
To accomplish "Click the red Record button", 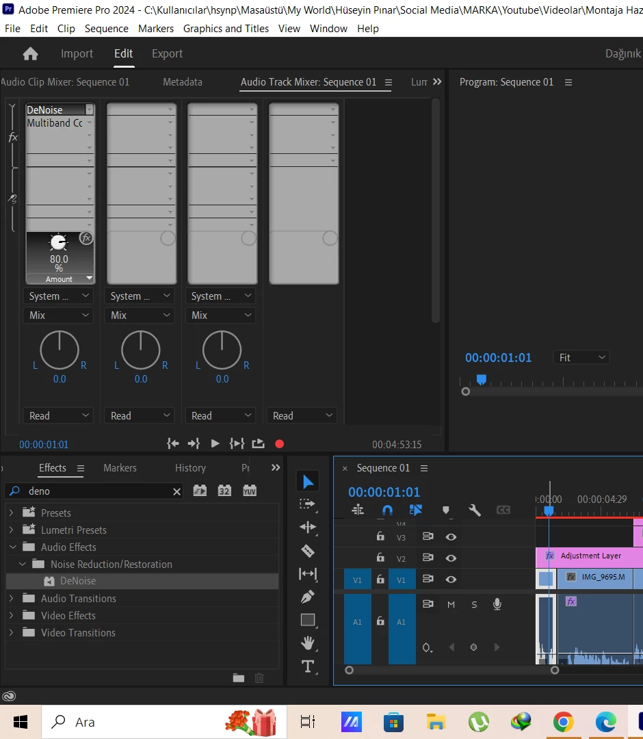I will (x=279, y=444).
